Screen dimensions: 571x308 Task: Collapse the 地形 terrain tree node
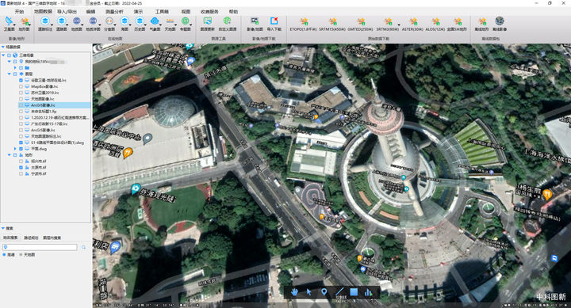9,155
